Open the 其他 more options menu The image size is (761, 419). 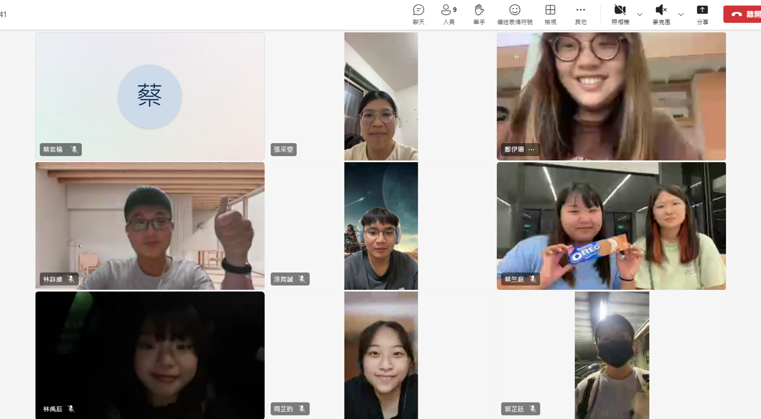tap(580, 14)
